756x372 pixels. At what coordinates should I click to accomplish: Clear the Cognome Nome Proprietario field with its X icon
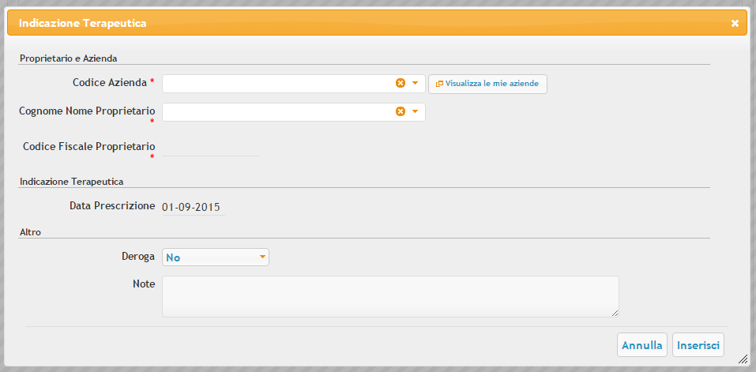[401, 112]
